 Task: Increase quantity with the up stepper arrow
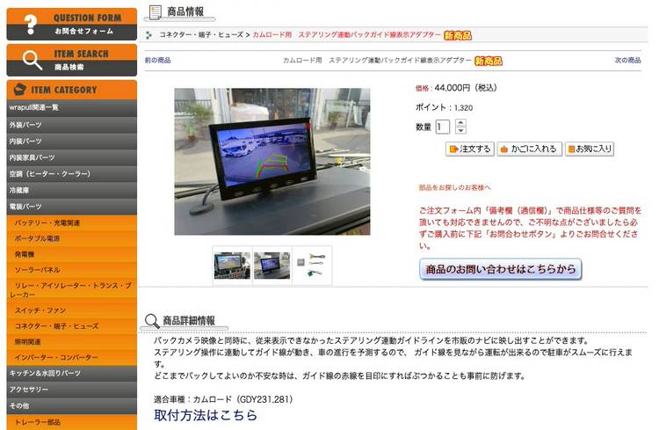(461, 122)
